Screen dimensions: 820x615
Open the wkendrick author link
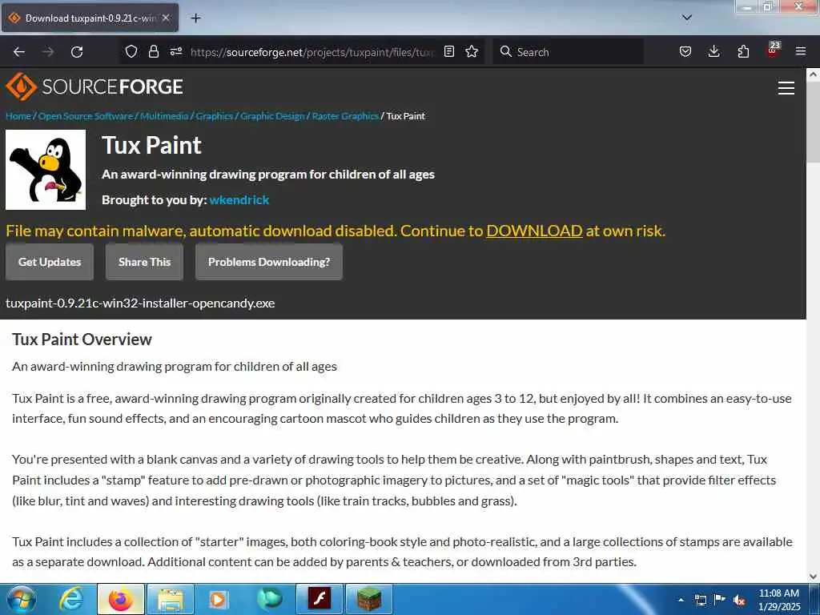[239, 199]
